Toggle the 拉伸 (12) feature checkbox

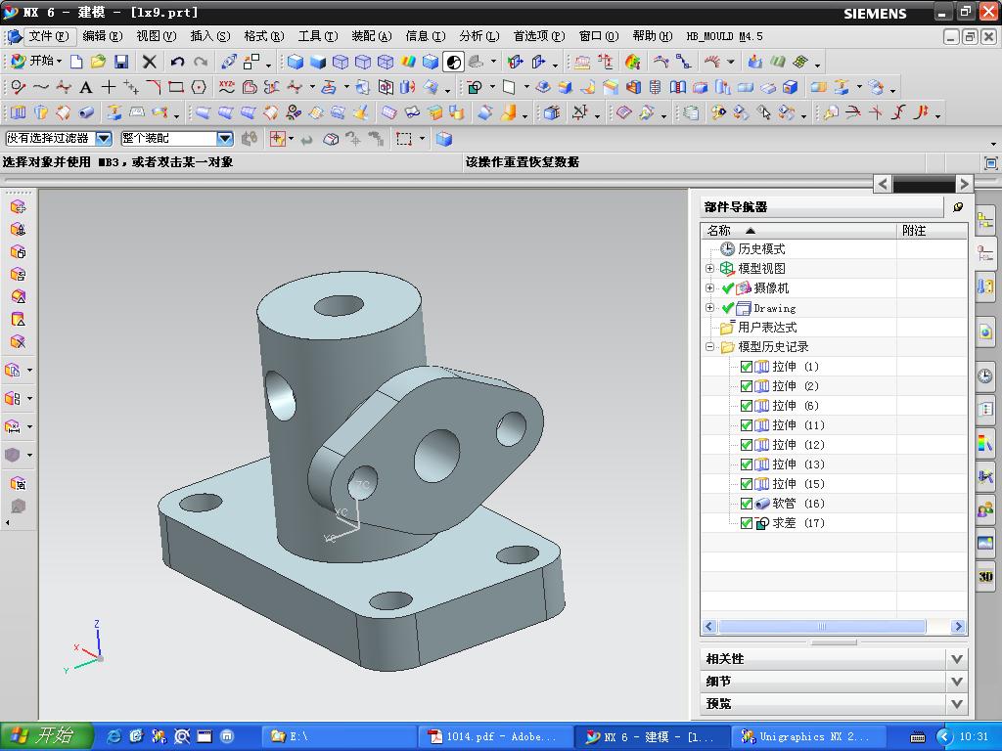tap(746, 445)
